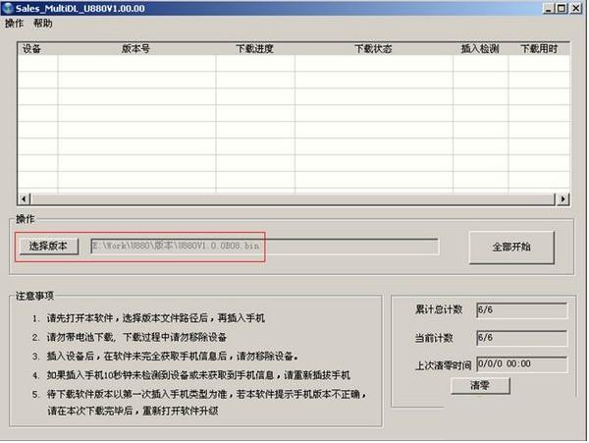
Task: Click the 下载状态 column header
Action: [374, 49]
